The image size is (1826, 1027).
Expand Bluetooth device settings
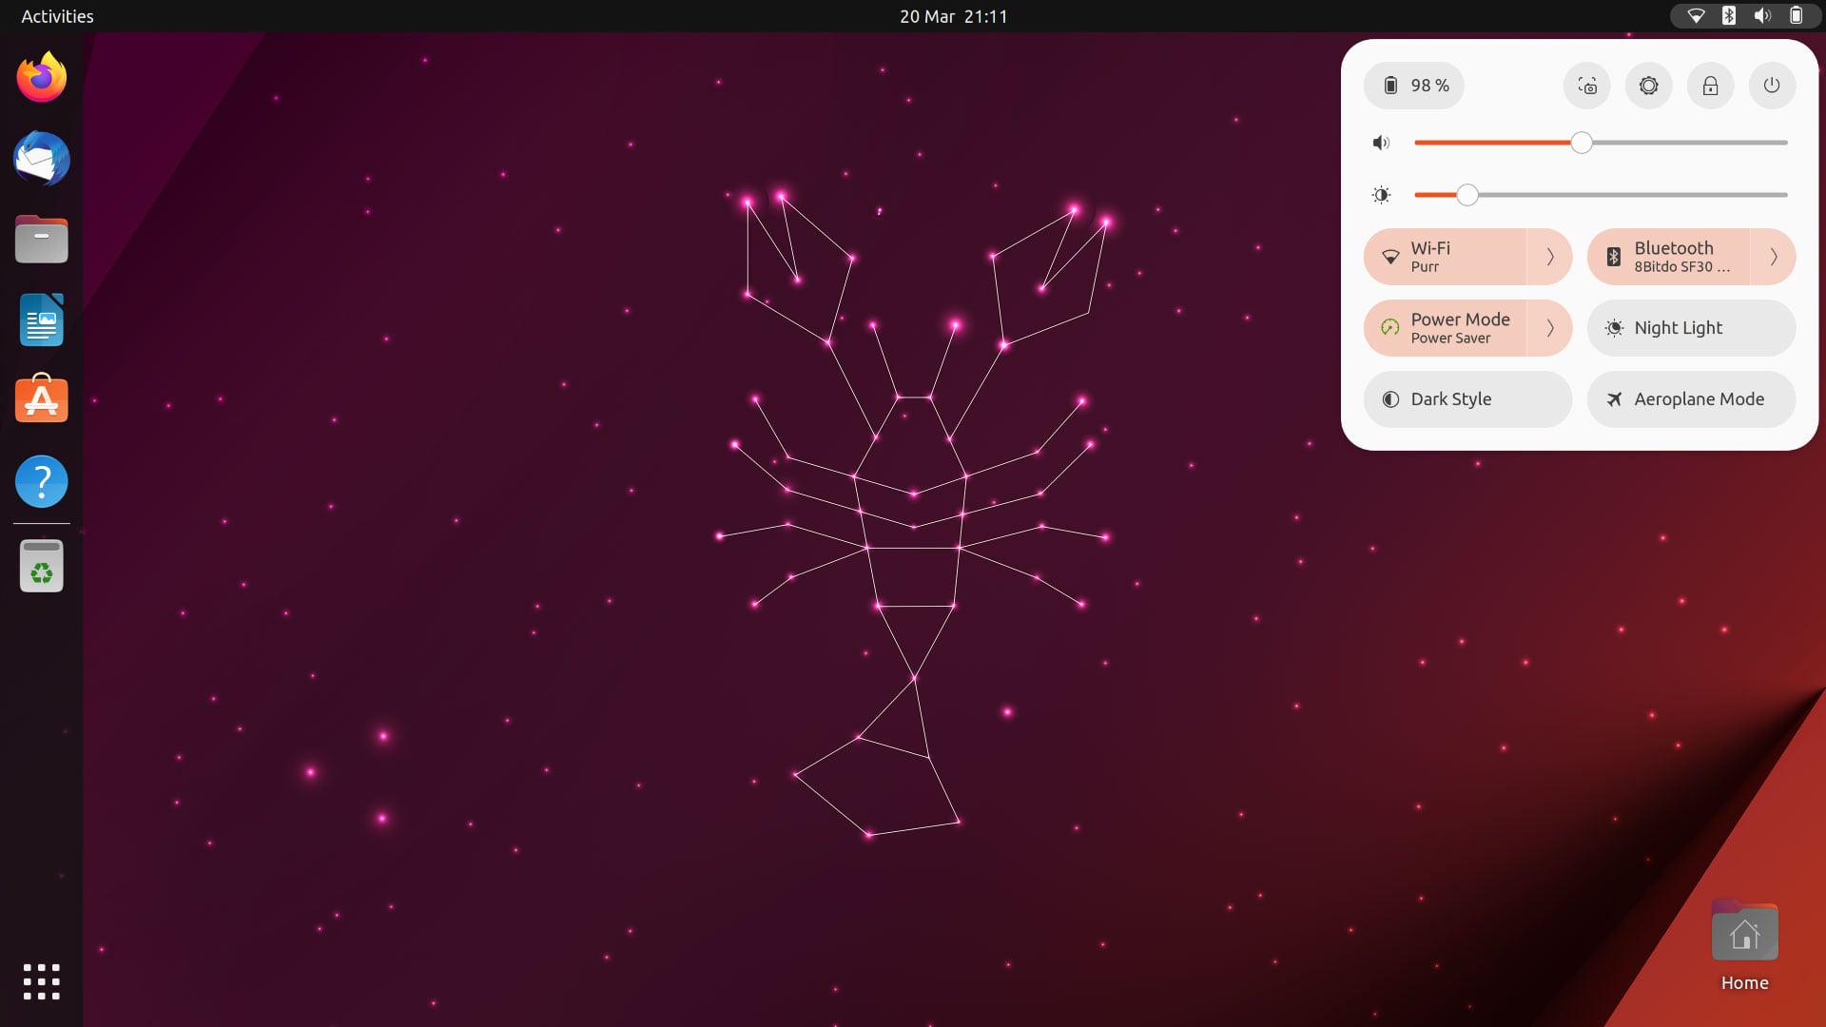tap(1774, 256)
